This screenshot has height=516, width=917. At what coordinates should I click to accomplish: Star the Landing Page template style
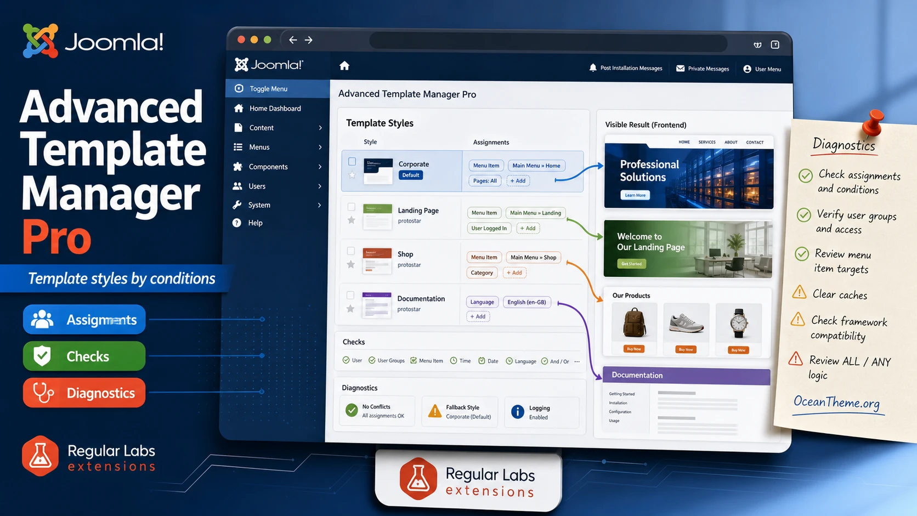[x=352, y=220]
